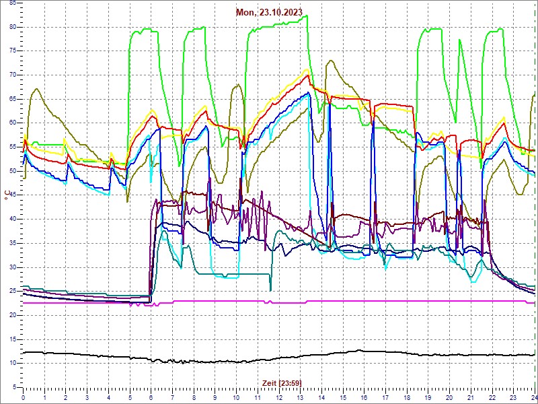
Task: Select the 40 label on the temperature axis
Action: pyautogui.click(x=13, y=220)
